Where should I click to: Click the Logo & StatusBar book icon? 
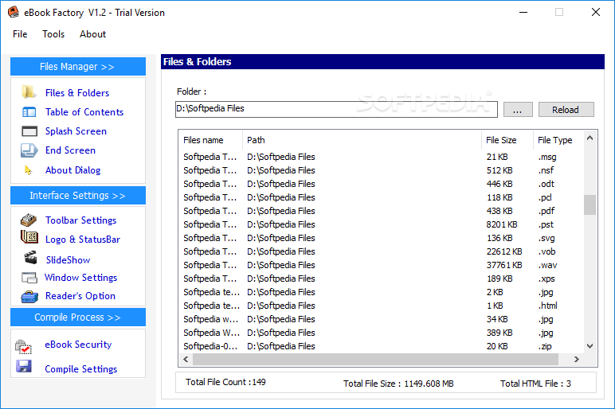tap(29, 238)
